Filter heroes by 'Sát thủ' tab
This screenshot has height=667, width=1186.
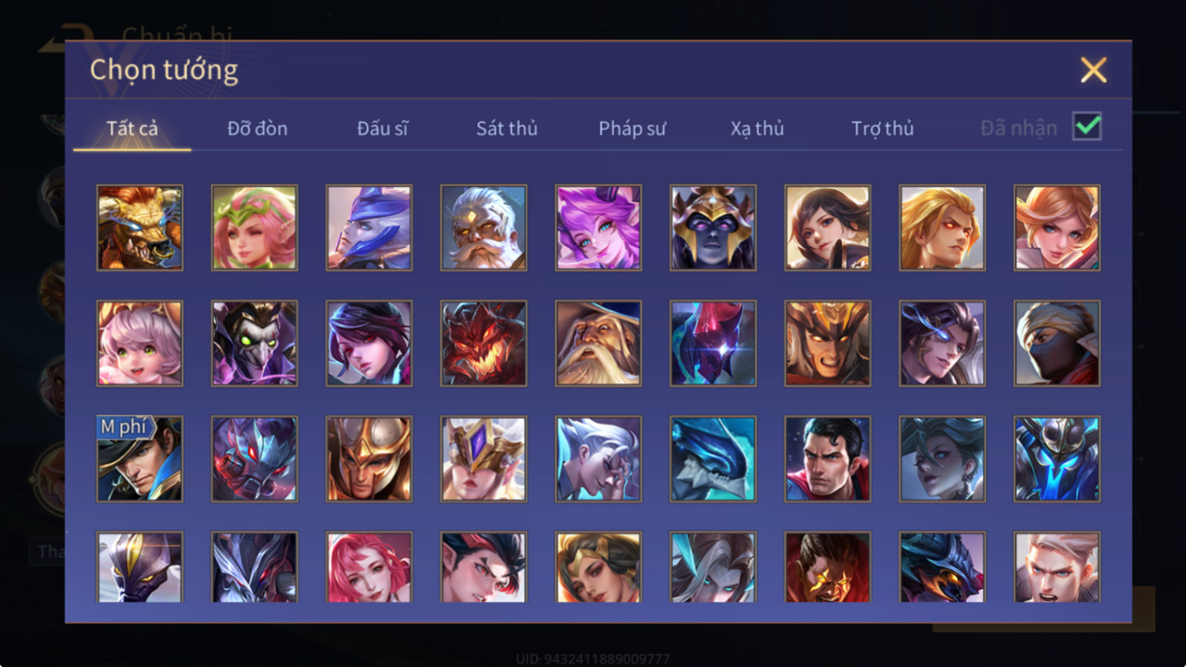507,128
